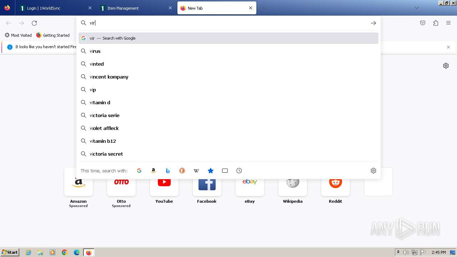
Task: Search this time with Google
Action: [x=139, y=171]
